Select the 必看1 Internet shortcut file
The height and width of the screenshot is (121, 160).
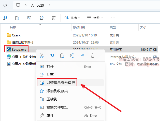point(24,57)
